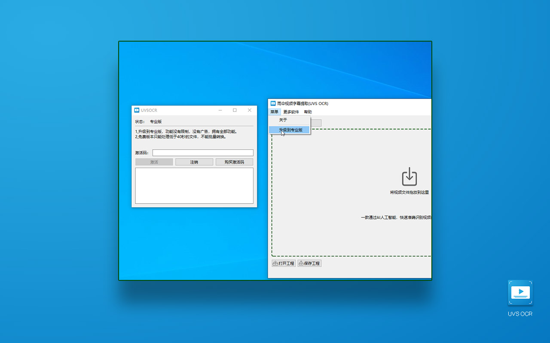Click the 激活 button

[154, 162]
